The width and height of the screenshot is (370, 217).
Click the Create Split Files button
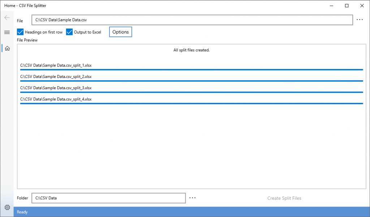pos(284,198)
